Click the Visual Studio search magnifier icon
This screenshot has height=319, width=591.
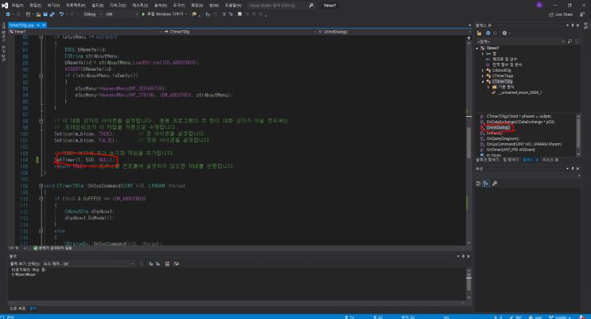click(311, 6)
